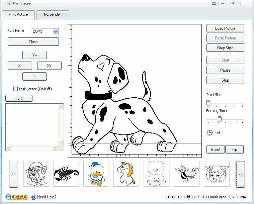
Task: Click the Pixel Size slider handle
Action: (x=208, y=103)
